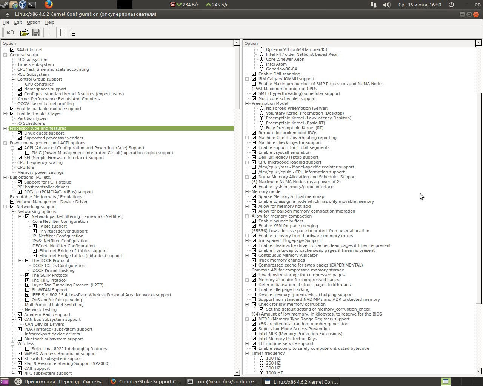The image size is (483, 386).
Task: Save the config using the floppy disk icon
Action: point(36,33)
